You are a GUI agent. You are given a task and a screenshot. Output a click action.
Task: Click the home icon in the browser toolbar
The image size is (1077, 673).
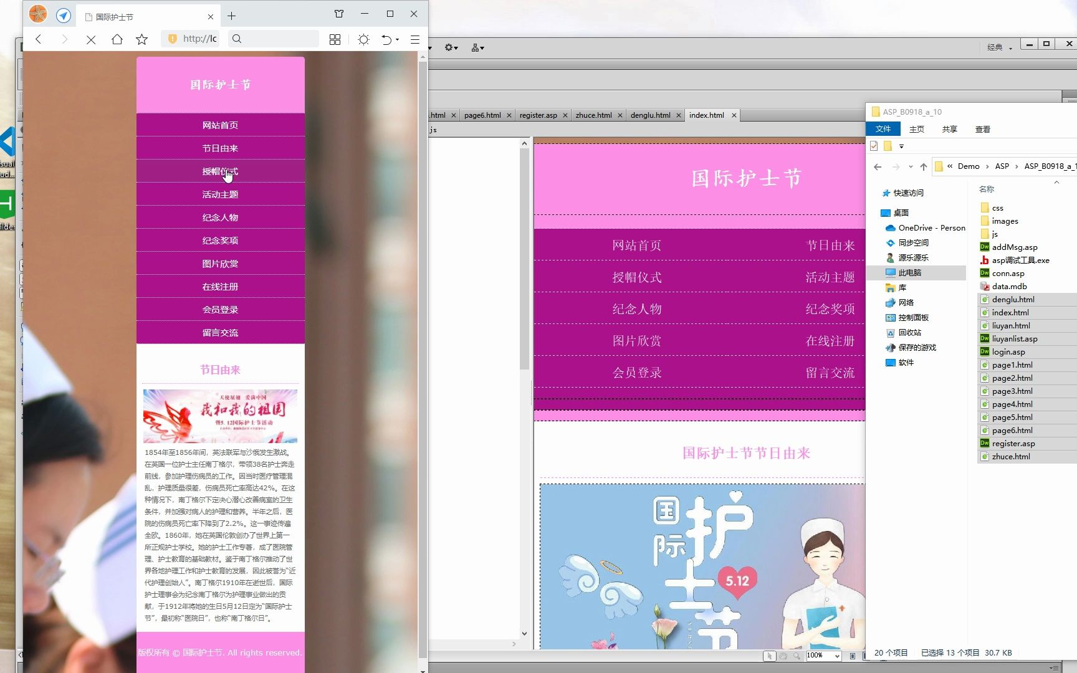pos(117,39)
